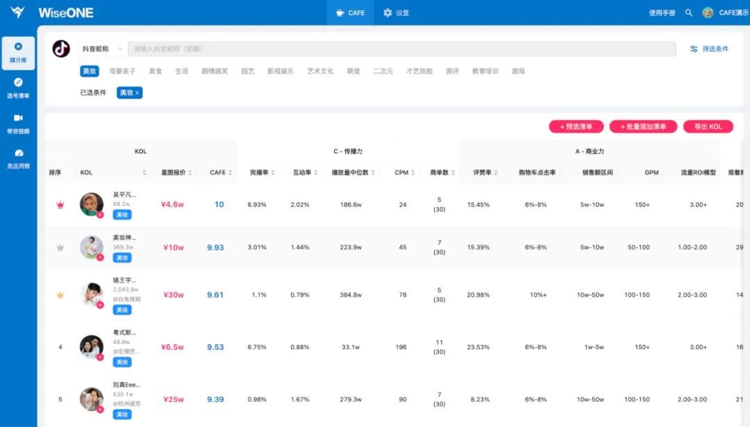Select the 美食 category filter
The width and height of the screenshot is (750, 427).
(155, 71)
